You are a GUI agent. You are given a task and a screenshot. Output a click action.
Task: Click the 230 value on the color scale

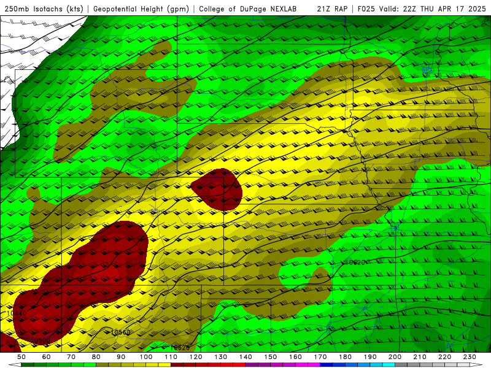(470, 357)
